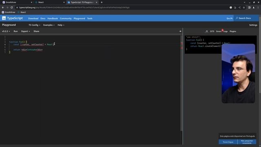This screenshot has width=261, height=147.
Task: Expand Help dropdown
Action: 61,25
